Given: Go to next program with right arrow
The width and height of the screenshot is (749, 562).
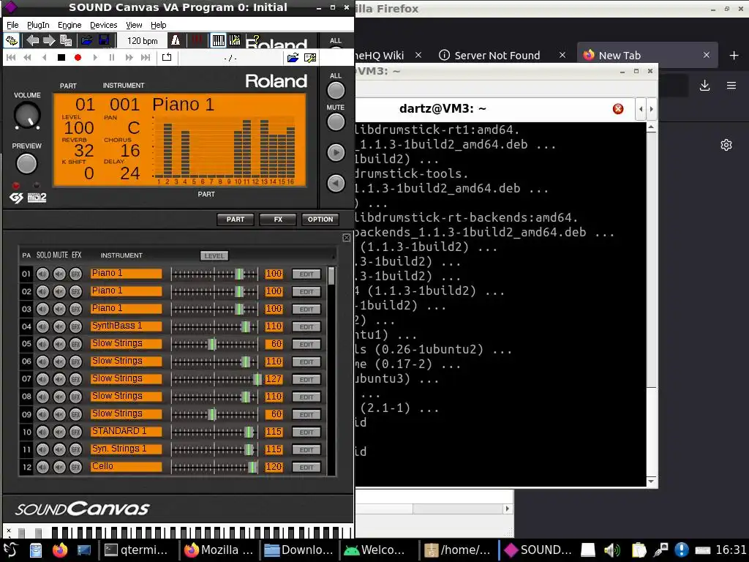Looking at the screenshot, I should [x=49, y=41].
